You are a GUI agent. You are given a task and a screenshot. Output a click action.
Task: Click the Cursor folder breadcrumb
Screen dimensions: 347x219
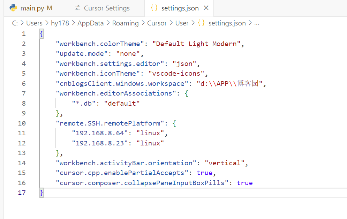tap(157, 23)
